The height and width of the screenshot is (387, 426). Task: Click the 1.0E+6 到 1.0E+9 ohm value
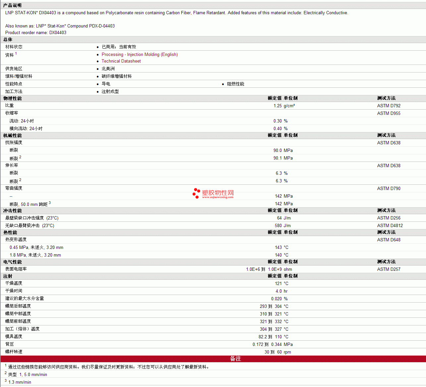click(269, 269)
